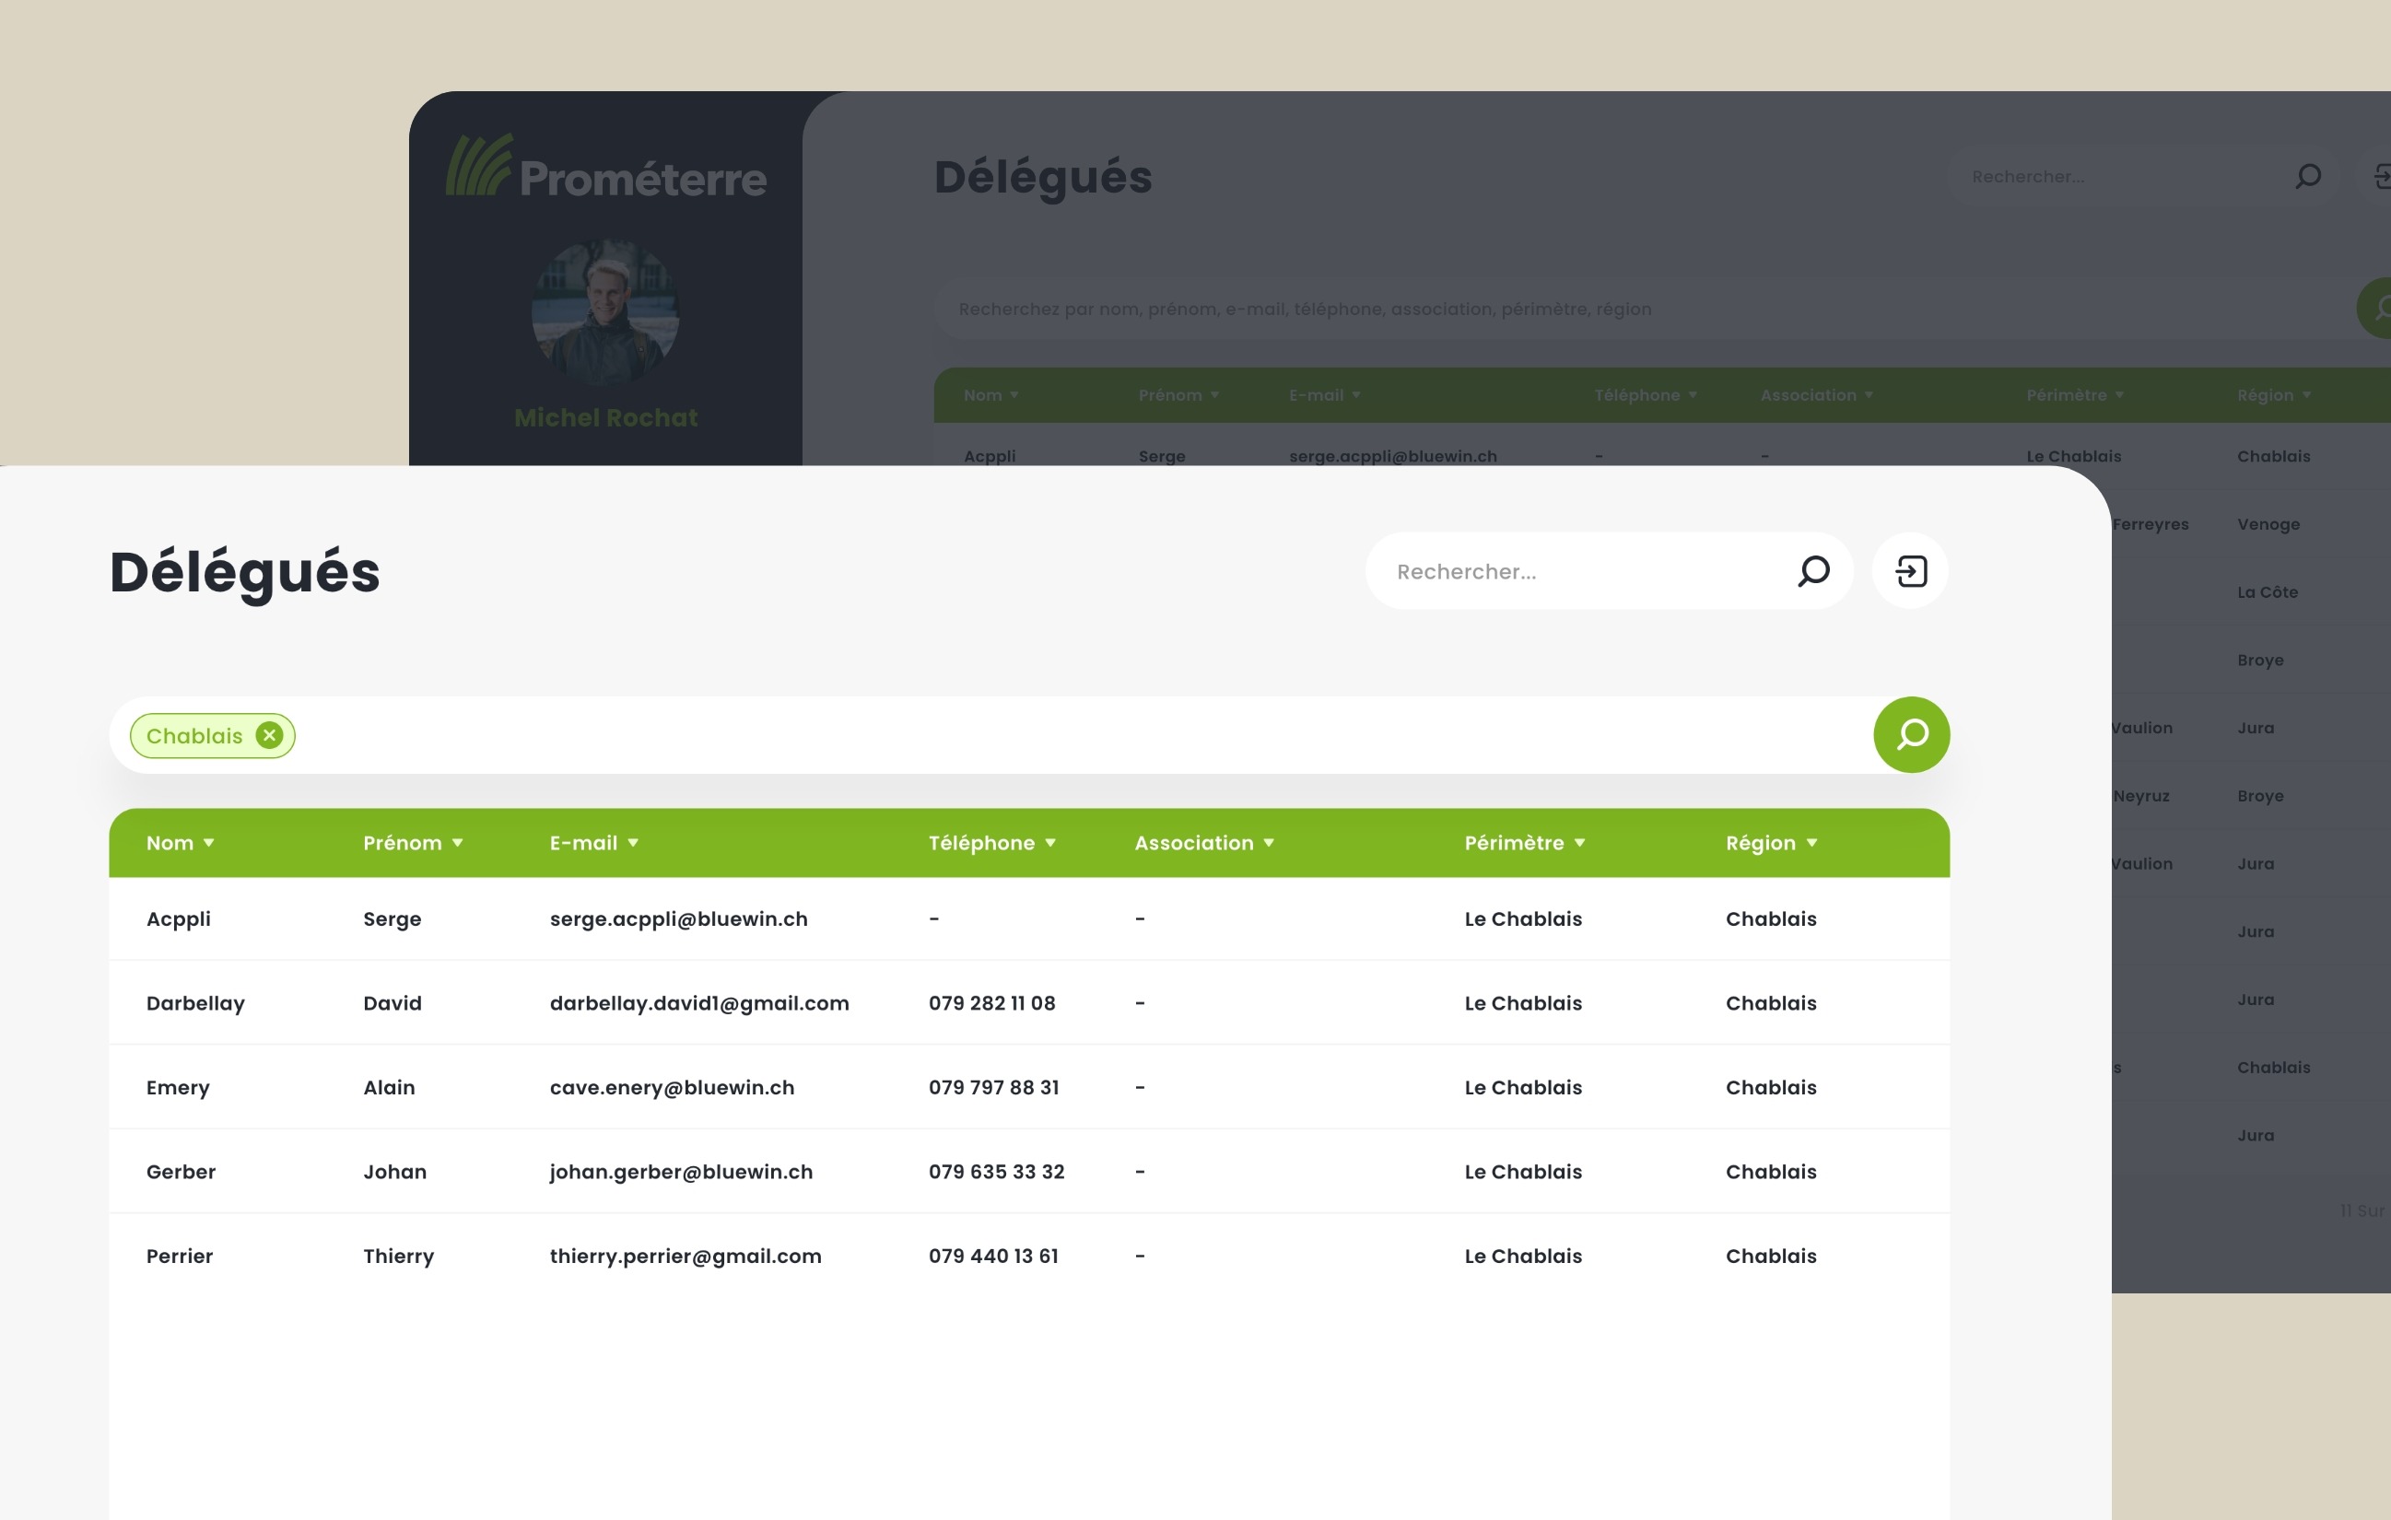Click johan.gerber@bluewin.ch email cell
The image size is (2391, 1520).
click(x=681, y=1173)
